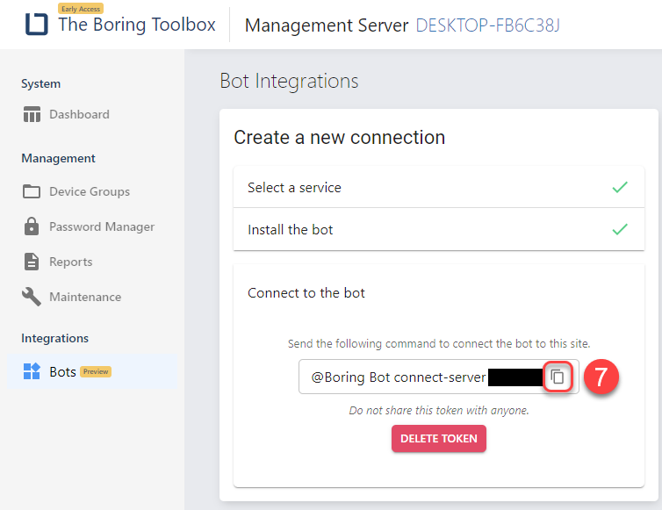Click the Boring Toolbox logo icon
662x510 pixels.
coord(36,24)
